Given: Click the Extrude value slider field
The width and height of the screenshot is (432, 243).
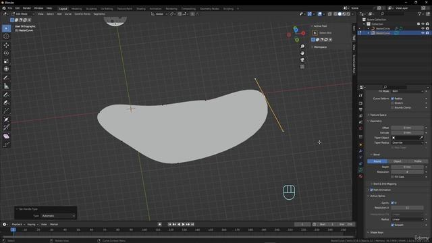Looking at the screenshot, I should (407, 133).
